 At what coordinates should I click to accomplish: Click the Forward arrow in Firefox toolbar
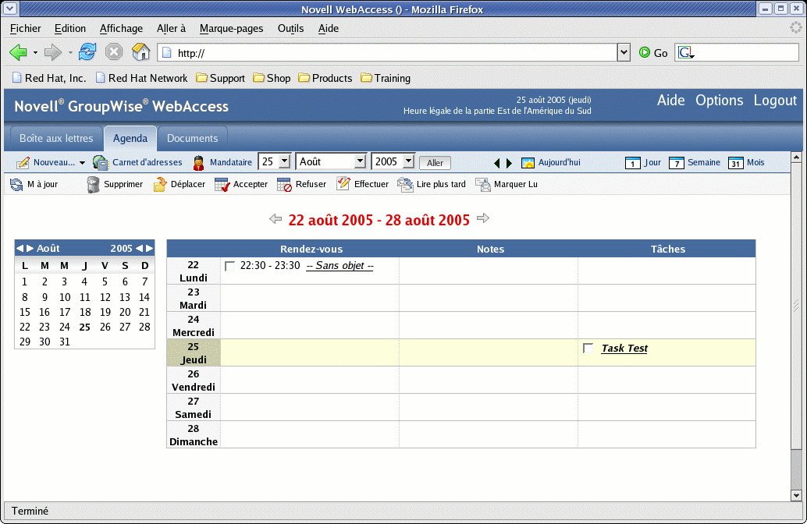pyautogui.click(x=52, y=52)
